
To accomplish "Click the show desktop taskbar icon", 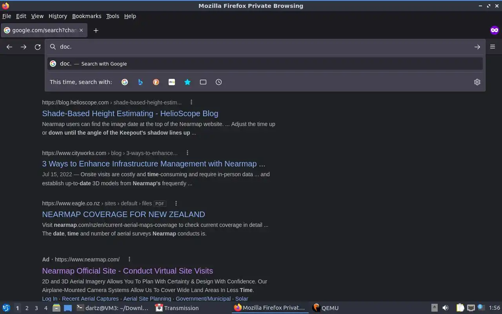I will [x=68, y=308].
